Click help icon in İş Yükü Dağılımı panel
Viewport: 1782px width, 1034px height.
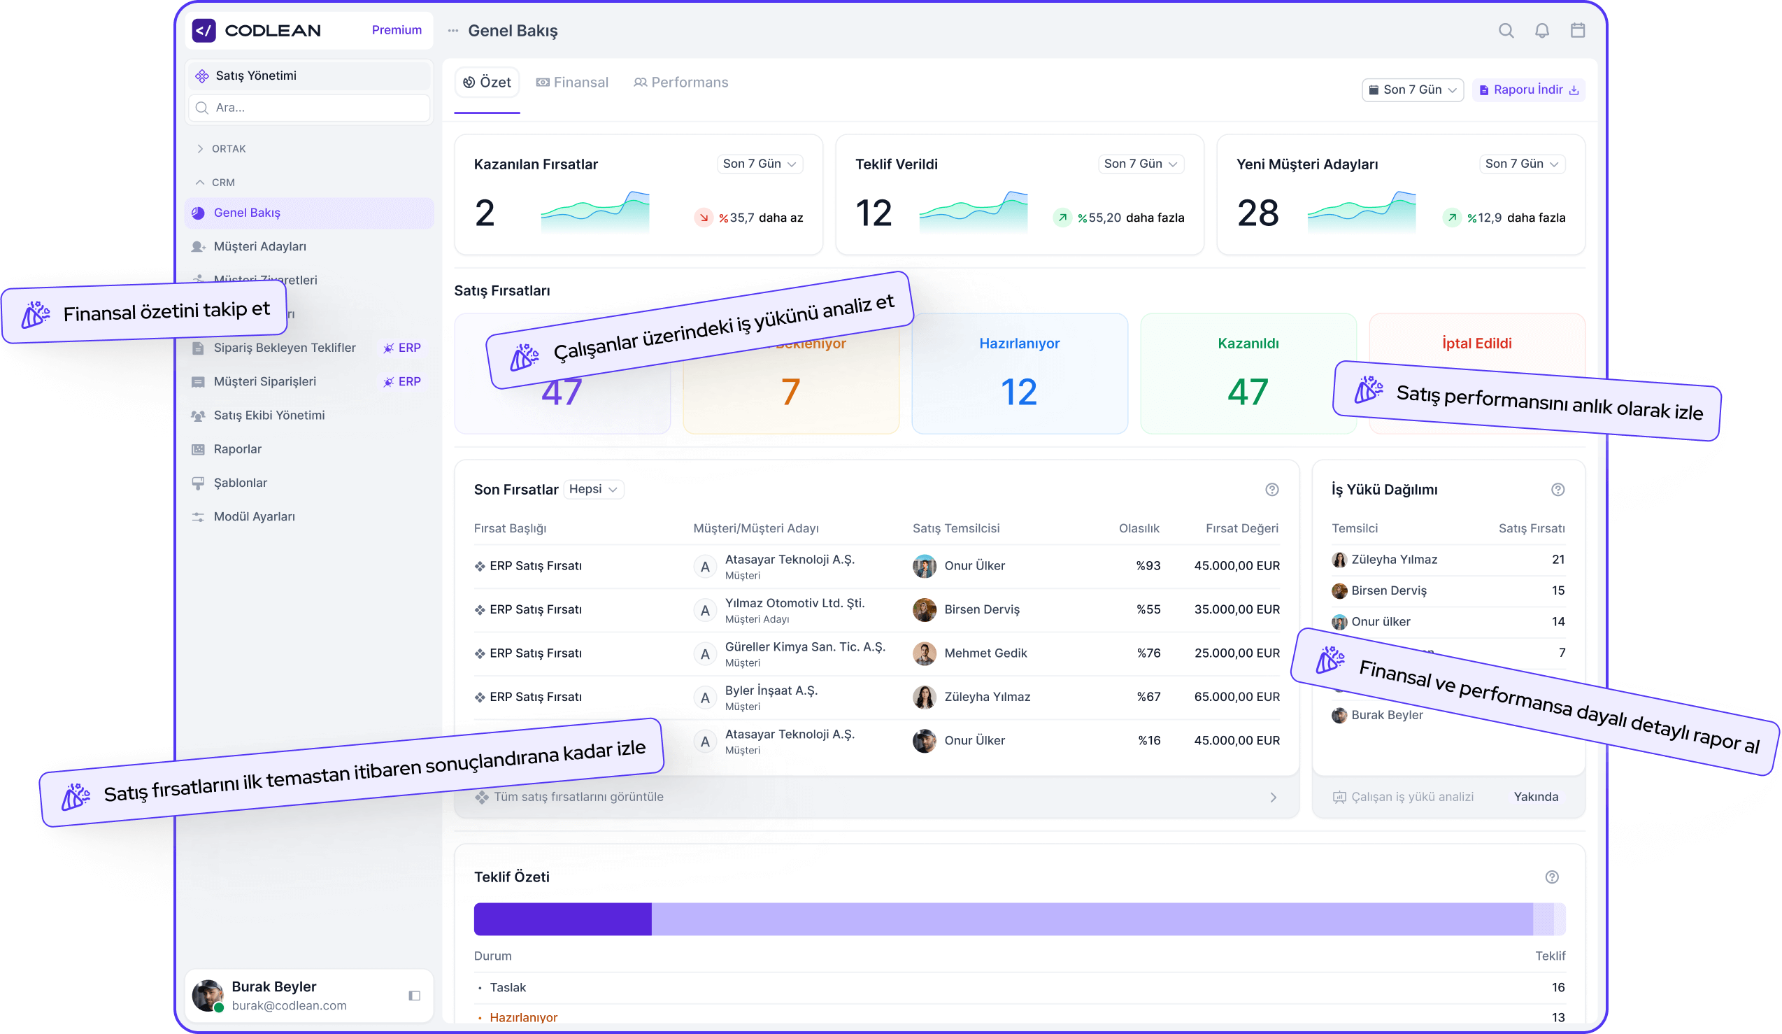pos(1557,490)
